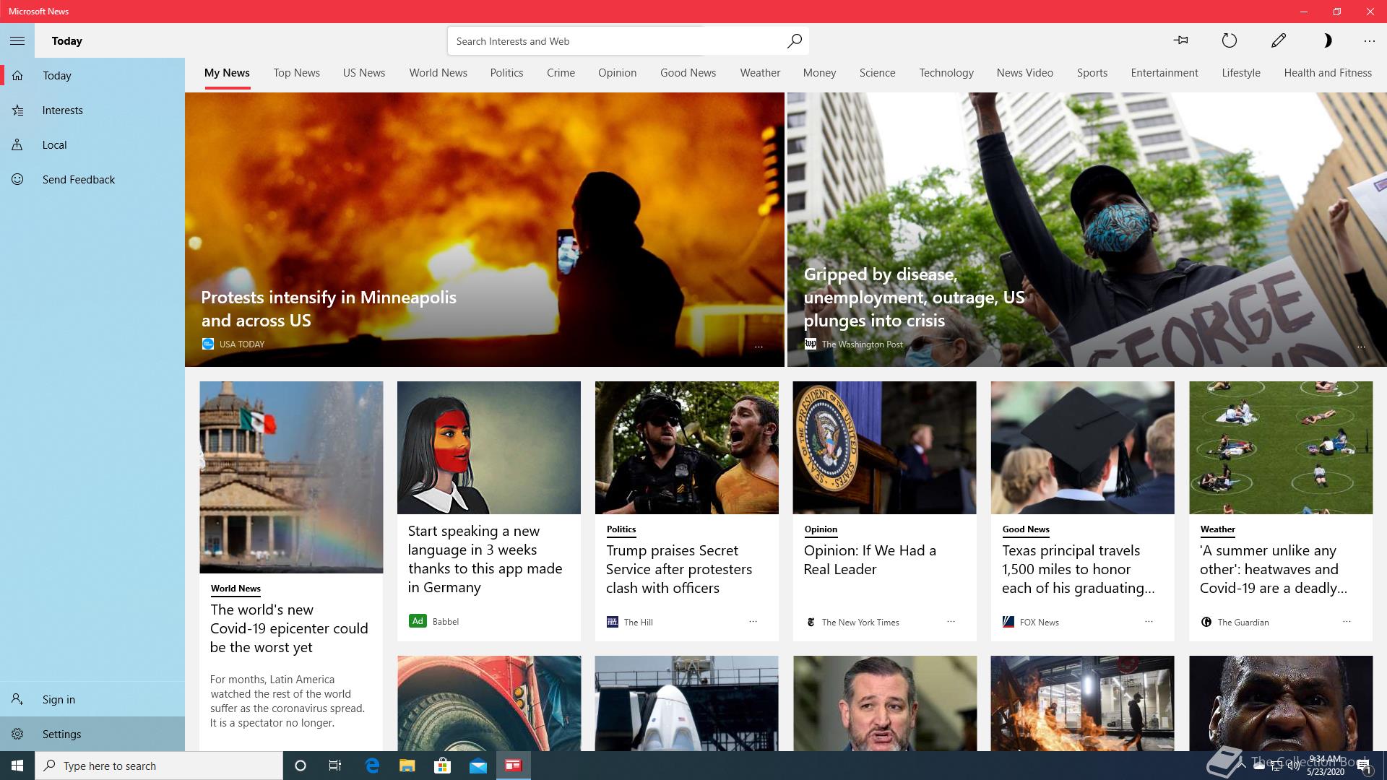This screenshot has height=780, width=1387.
Task: Open more options on FOX News article
Action: [x=1149, y=621]
